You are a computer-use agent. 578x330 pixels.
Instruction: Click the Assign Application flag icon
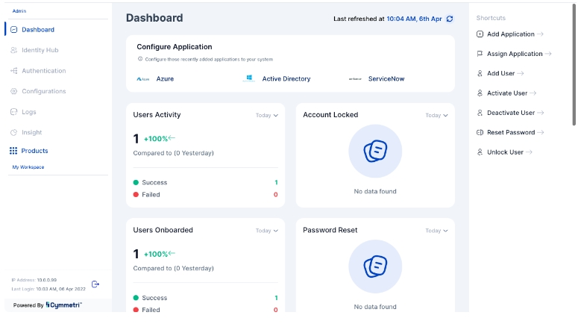[480, 54]
